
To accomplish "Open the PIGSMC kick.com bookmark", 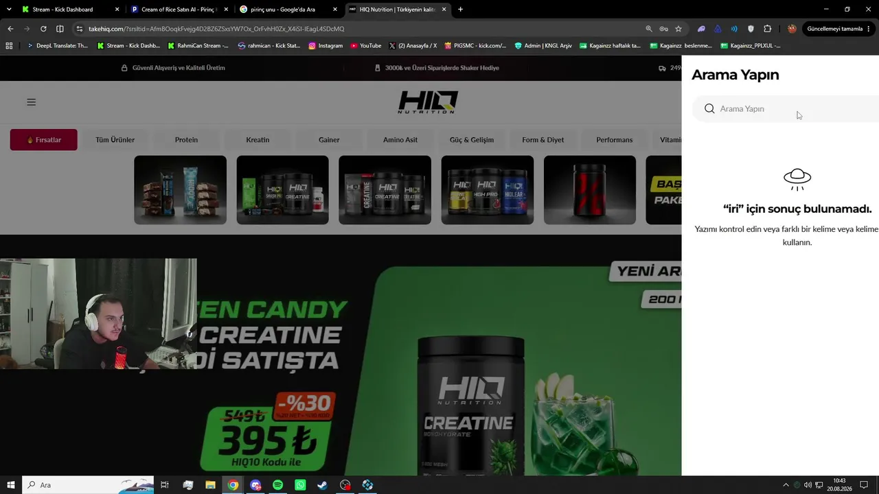I will (x=475, y=46).
